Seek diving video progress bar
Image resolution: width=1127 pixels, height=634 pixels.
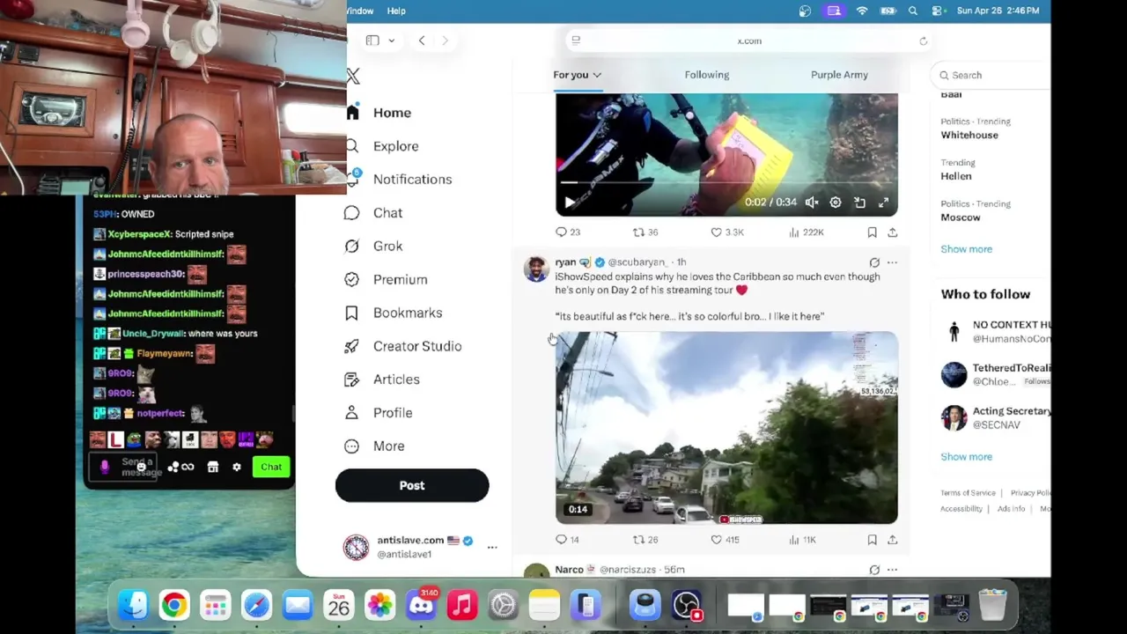(726, 183)
